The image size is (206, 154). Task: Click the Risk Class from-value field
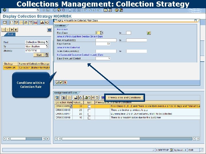pos(98,33)
